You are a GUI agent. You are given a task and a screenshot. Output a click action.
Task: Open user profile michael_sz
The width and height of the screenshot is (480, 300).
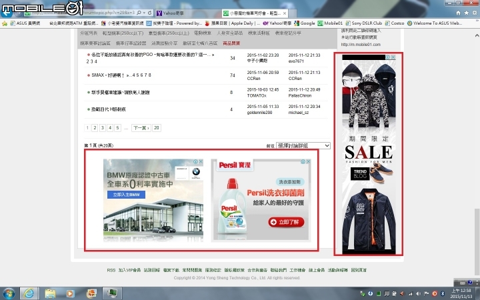(x=299, y=113)
